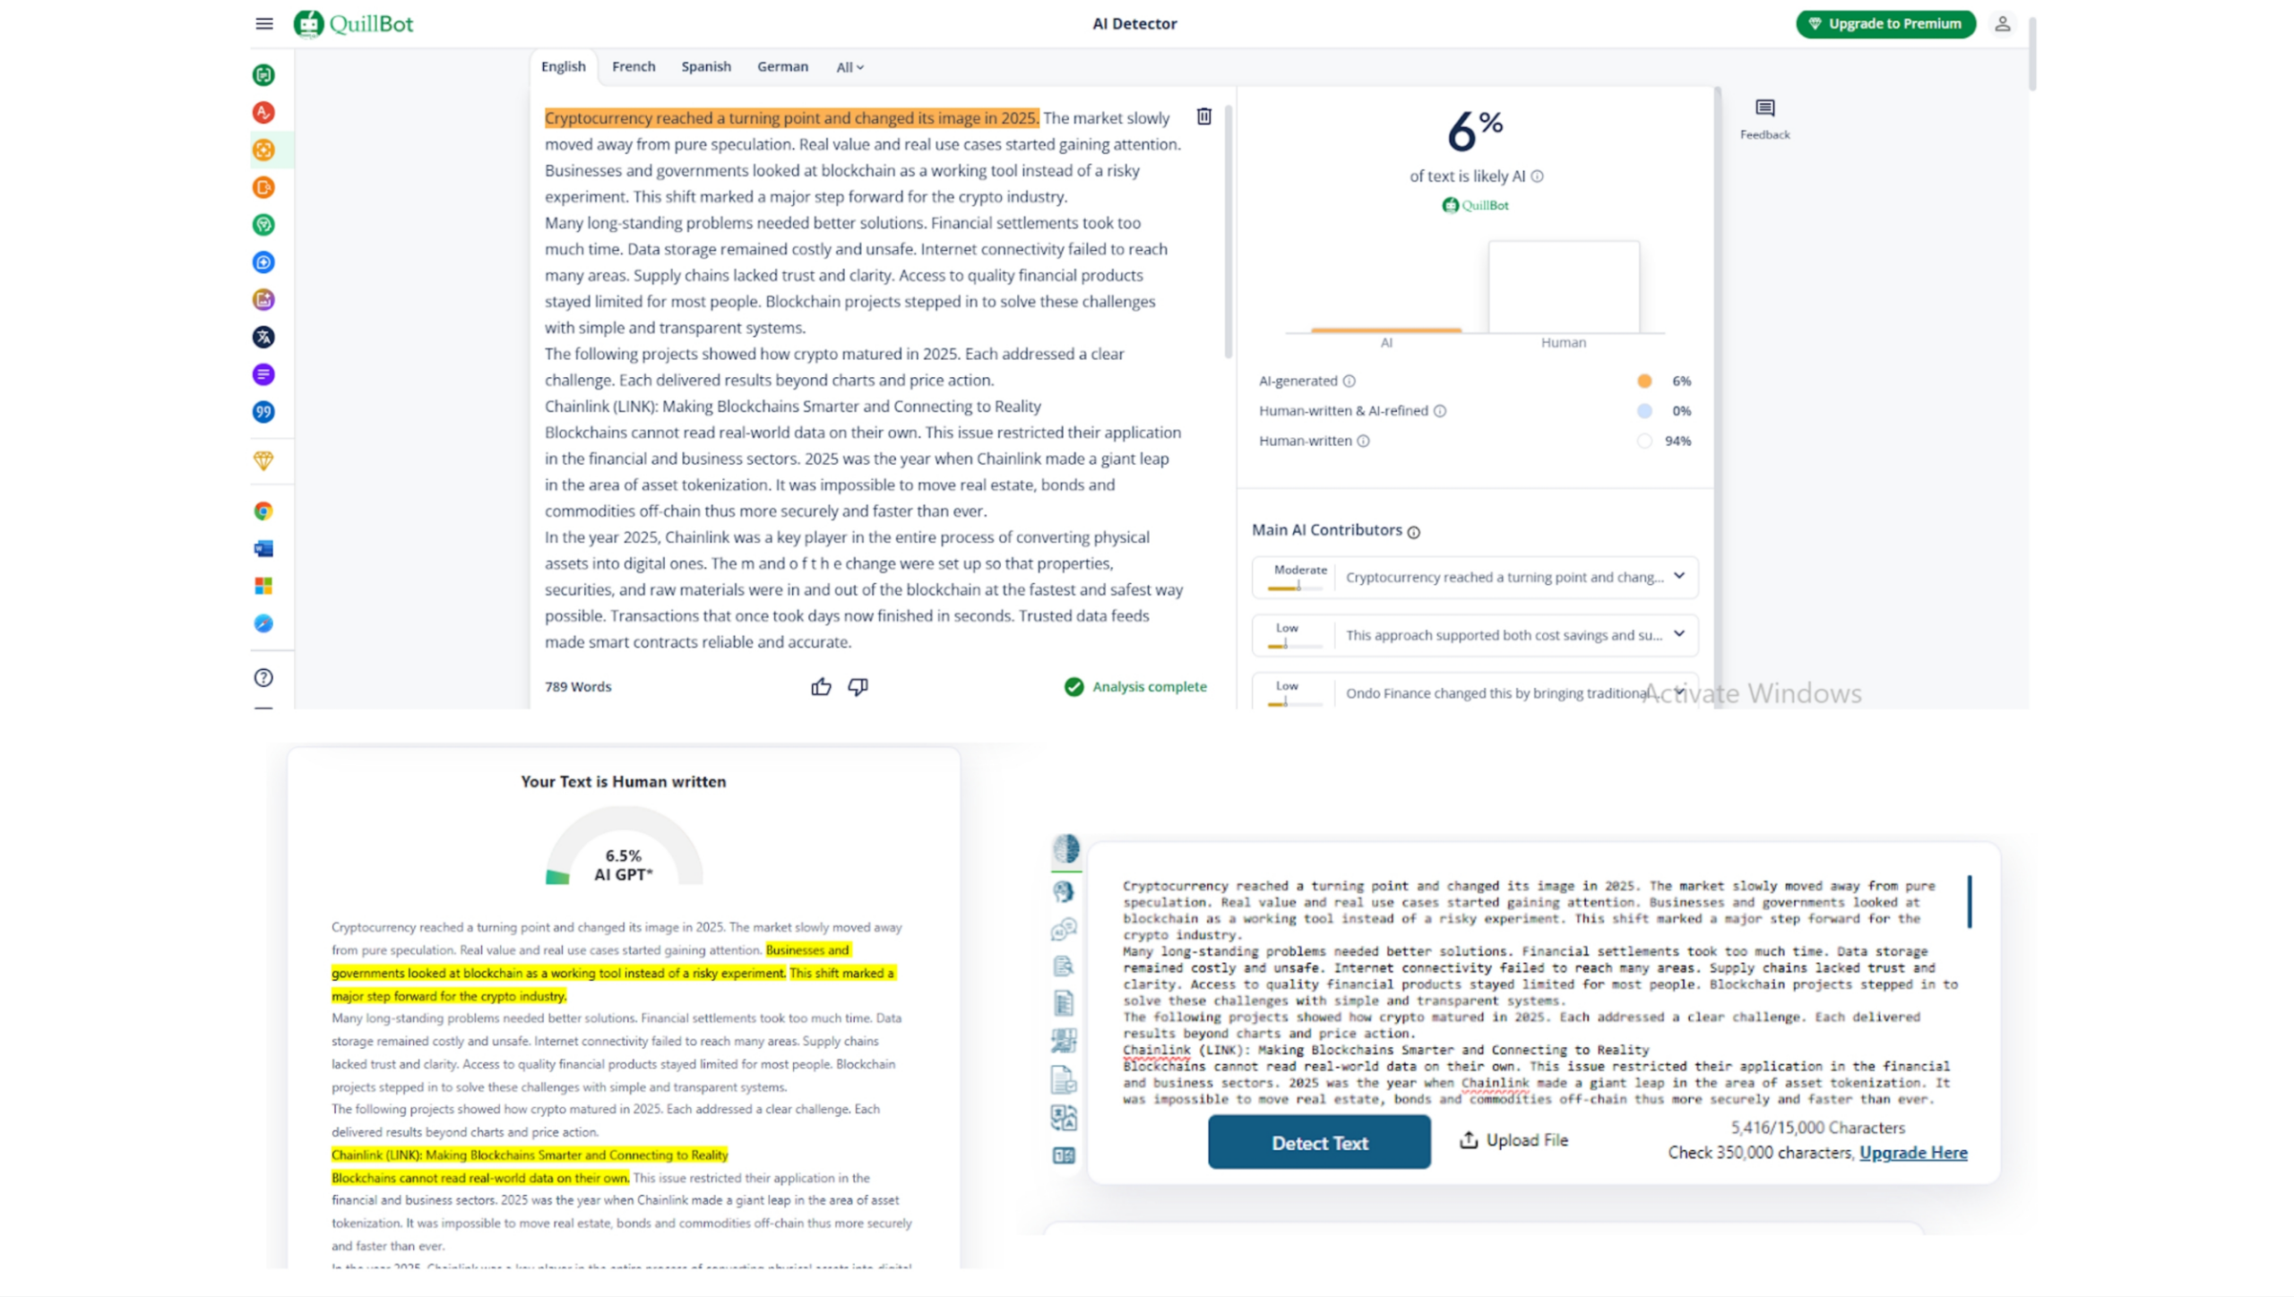The height and width of the screenshot is (1297, 2294).
Task: Open the hamburger menu
Action: click(x=263, y=23)
